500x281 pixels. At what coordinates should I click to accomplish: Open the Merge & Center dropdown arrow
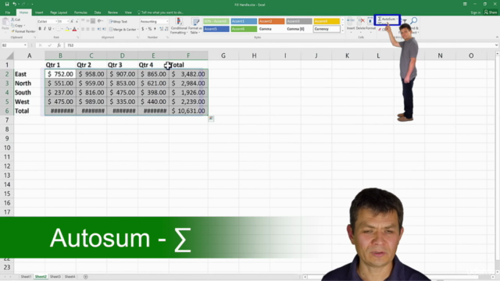tap(137, 30)
